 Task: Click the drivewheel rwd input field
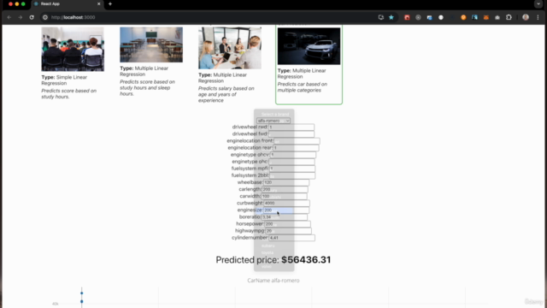291,127
